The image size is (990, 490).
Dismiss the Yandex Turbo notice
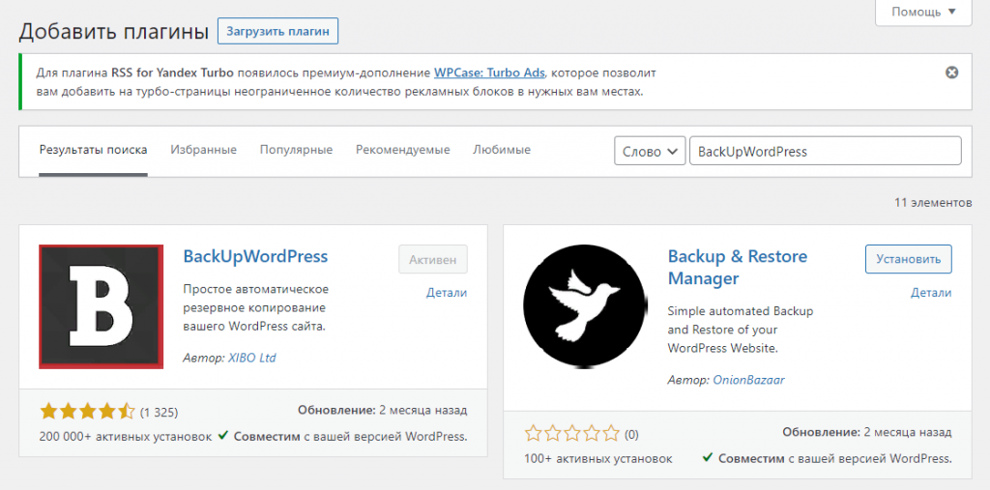pyautogui.click(x=951, y=72)
